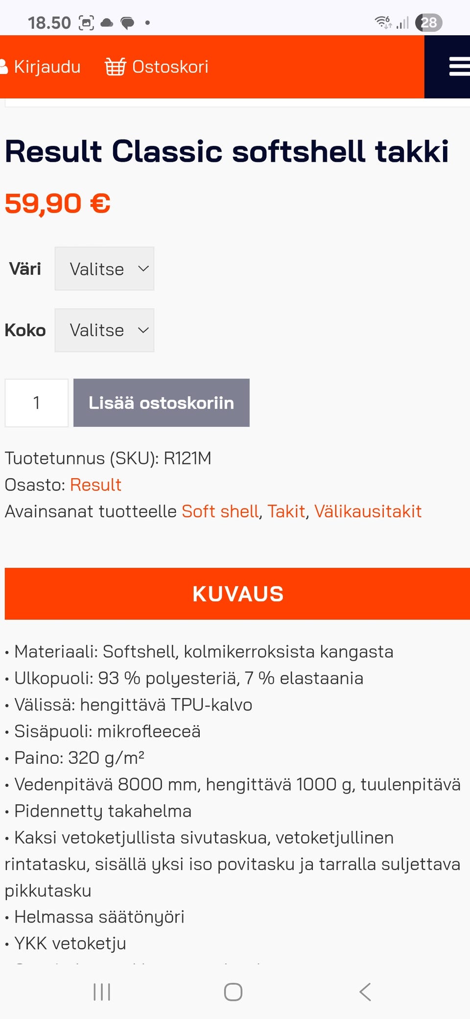Tap the battery indicator showing 28
This screenshot has height=1019, width=470.
click(428, 22)
